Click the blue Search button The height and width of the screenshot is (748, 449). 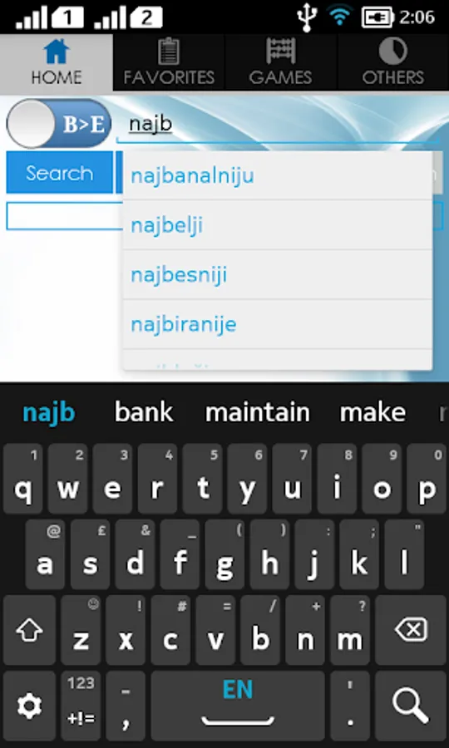(x=59, y=173)
